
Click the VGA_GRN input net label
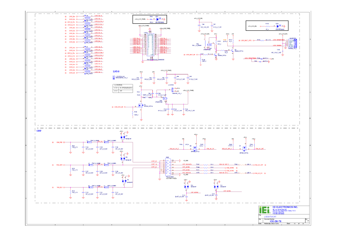click(59, 165)
